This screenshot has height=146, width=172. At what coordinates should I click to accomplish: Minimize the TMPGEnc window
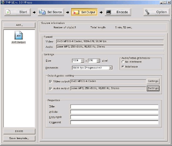[161, 2]
